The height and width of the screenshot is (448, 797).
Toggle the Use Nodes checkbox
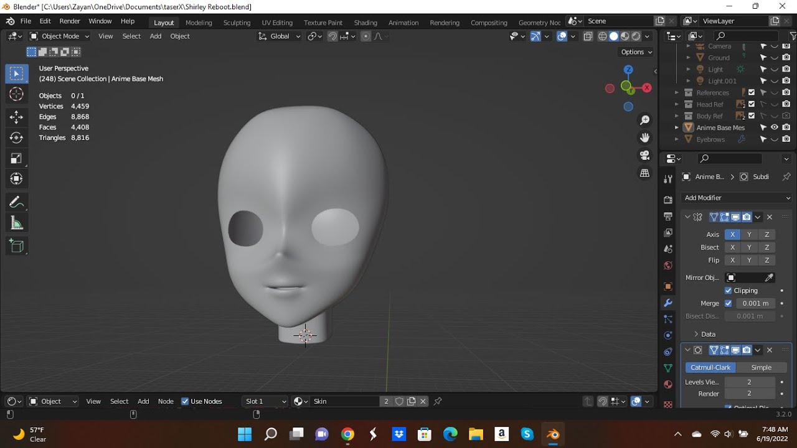click(185, 401)
